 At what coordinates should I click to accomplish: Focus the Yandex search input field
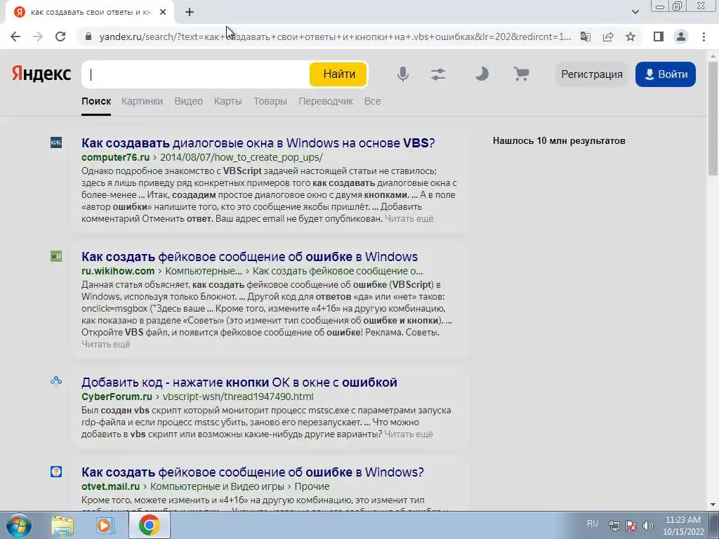[197, 74]
